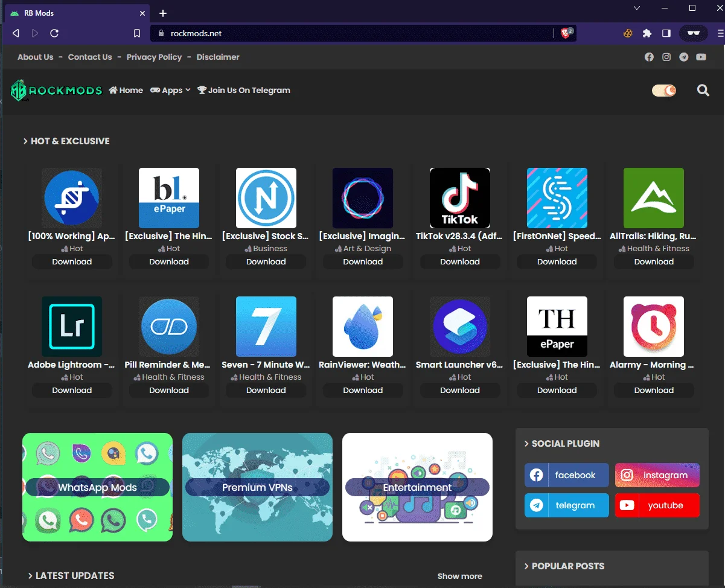Click the Imagine ring app icon
This screenshot has height=588, width=725.
pos(363,198)
